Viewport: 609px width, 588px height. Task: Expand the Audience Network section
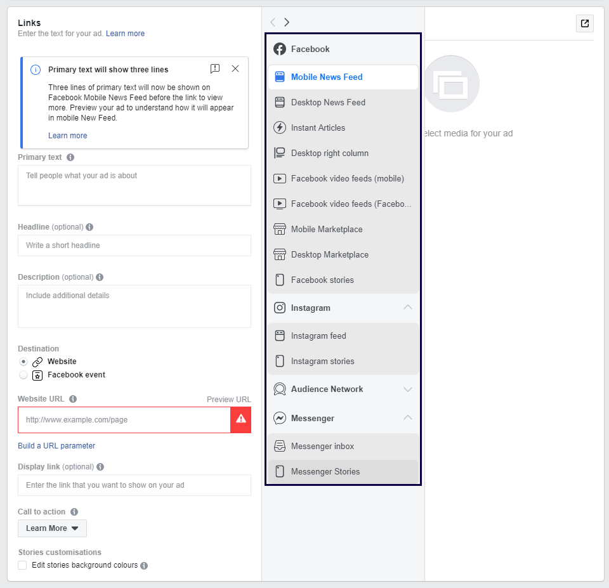pyautogui.click(x=409, y=389)
